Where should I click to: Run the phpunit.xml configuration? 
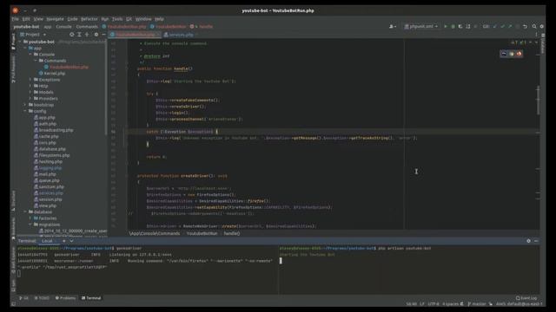(446, 27)
